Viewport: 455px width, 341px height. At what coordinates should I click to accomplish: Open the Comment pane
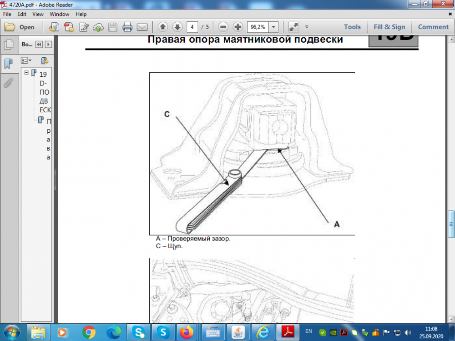(x=433, y=27)
